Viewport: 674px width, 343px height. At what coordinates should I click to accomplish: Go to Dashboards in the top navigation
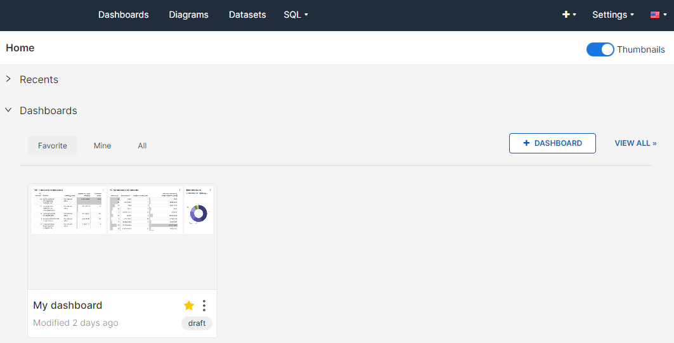point(123,15)
